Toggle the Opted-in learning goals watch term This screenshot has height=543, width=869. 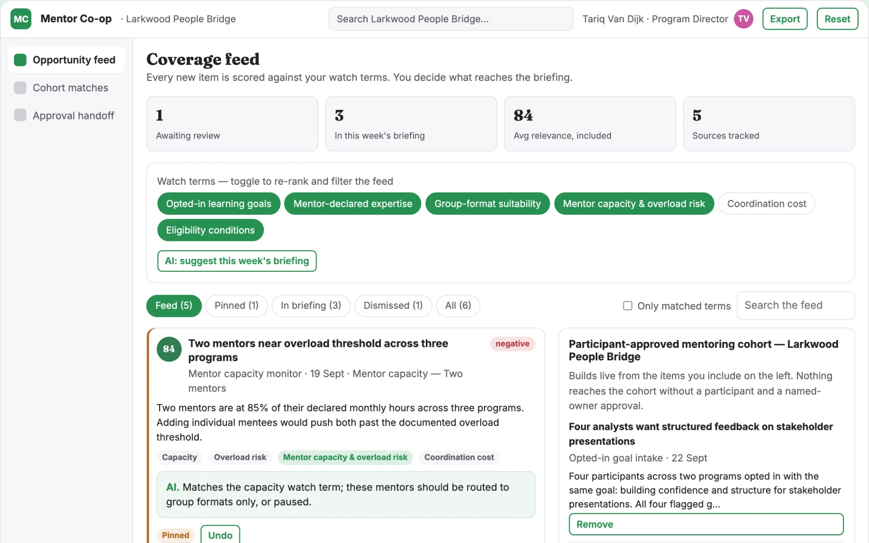(x=219, y=204)
